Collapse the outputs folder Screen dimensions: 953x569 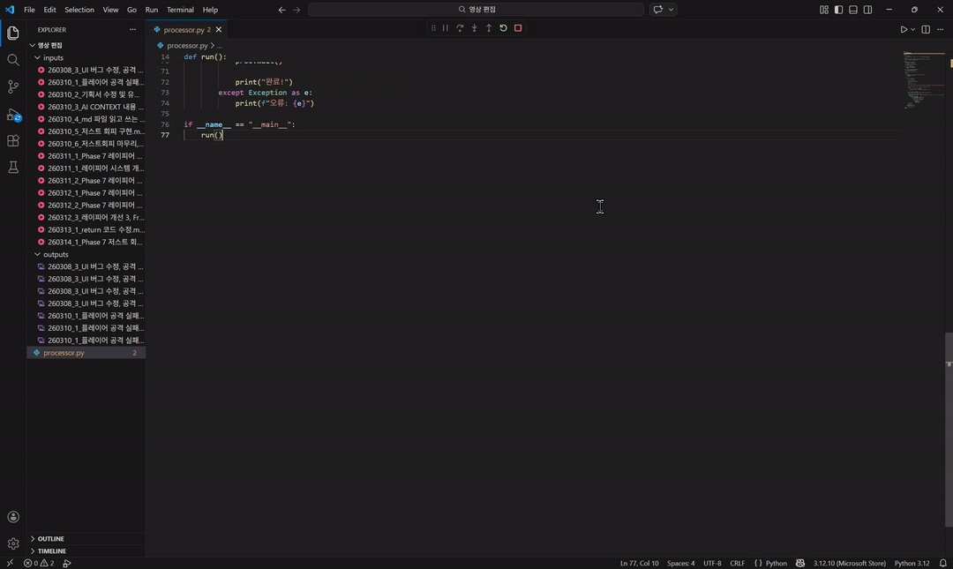pyautogui.click(x=86, y=254)
